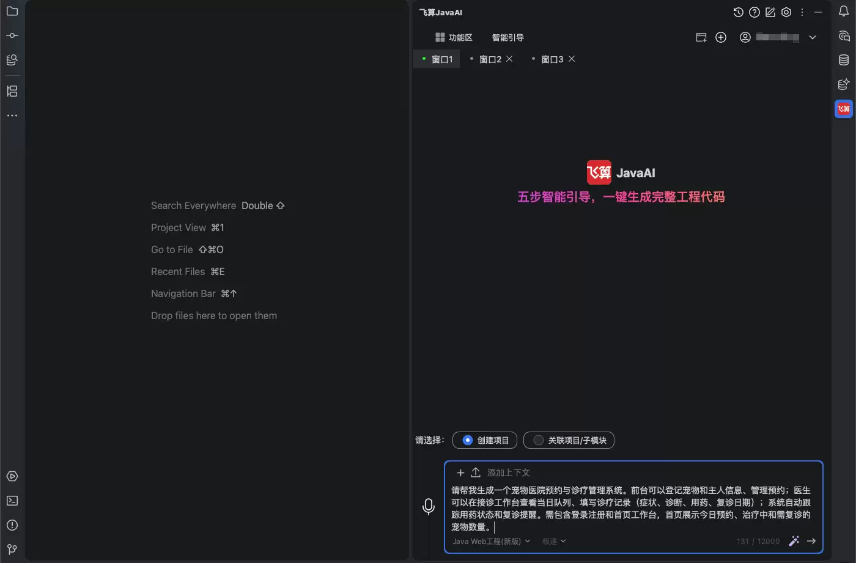Viewport: 856px width, 563px height.
Task: Open the Java Web工程(新版) dropdown
Action: point(491,541)
